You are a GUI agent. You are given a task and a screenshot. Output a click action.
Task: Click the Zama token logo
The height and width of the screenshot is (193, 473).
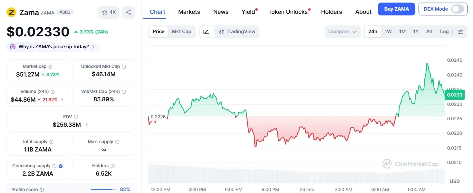[x=11, y=12]
